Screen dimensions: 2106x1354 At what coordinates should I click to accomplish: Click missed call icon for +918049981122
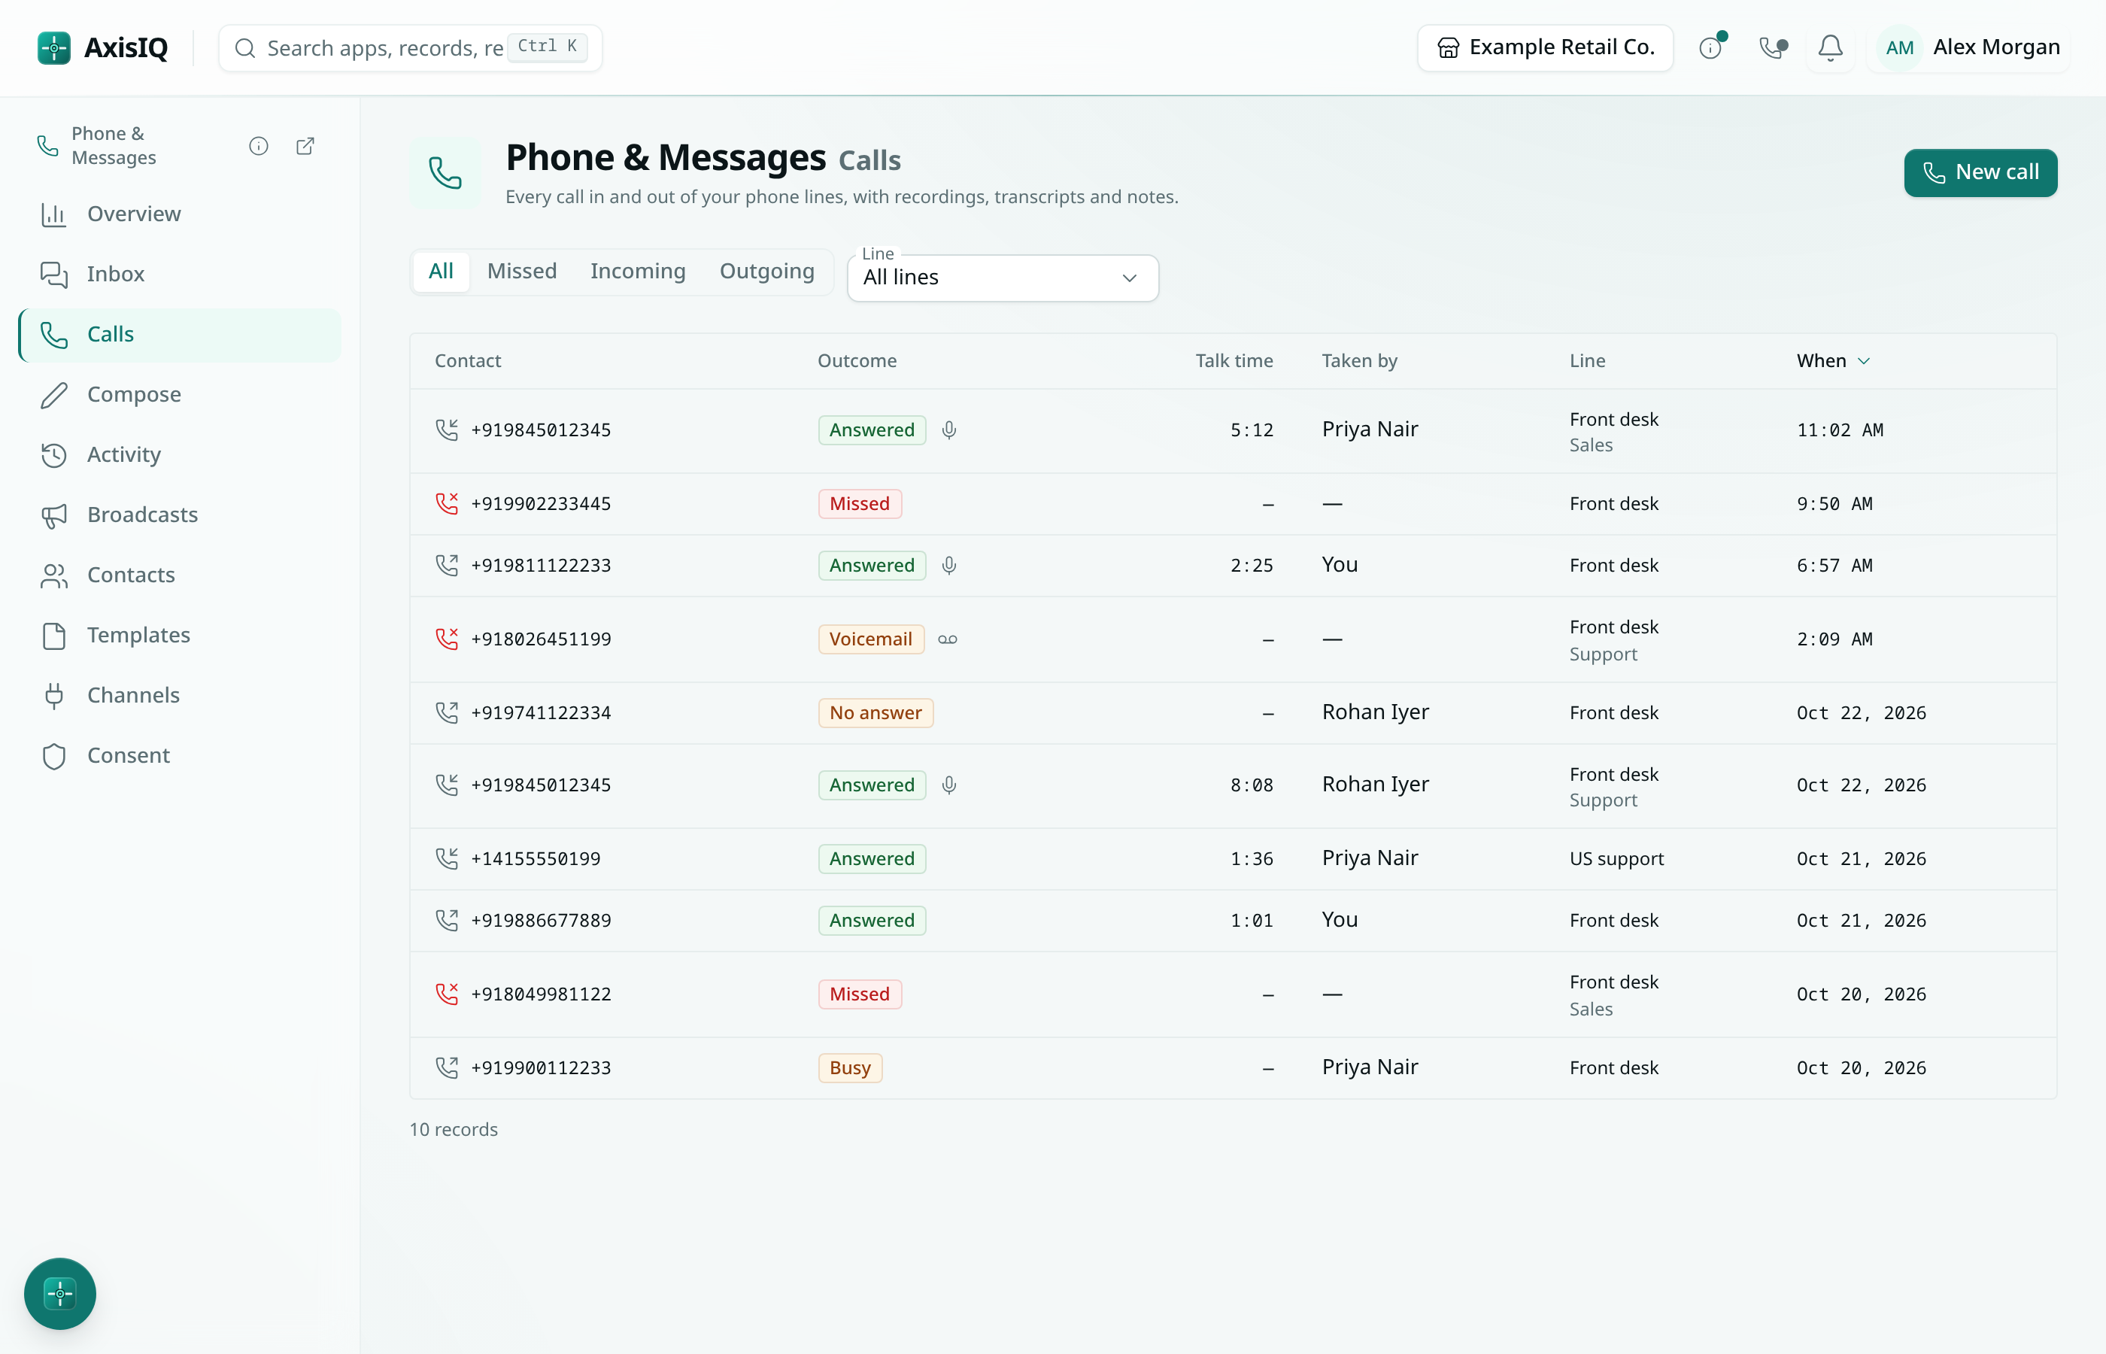tap(447, 994)
